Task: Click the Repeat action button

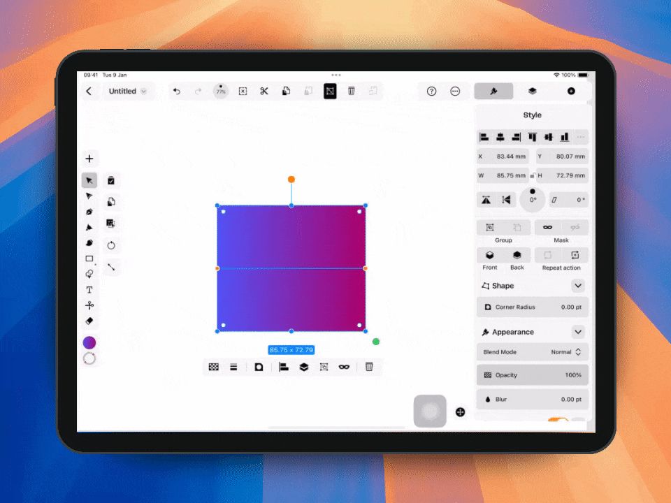Action: pyautogui.click(x=575, y=256)
